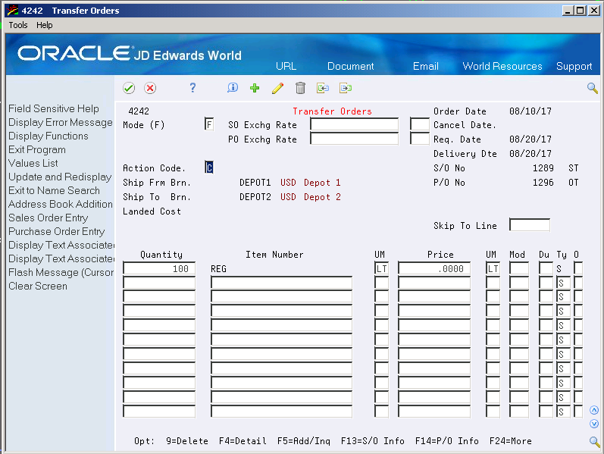Click S/O number 1289

point(543,168)
